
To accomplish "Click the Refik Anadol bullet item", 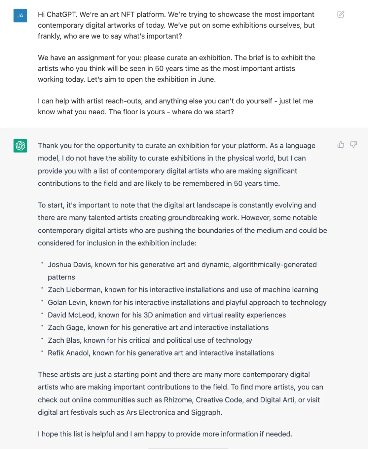I will (161, 353).
